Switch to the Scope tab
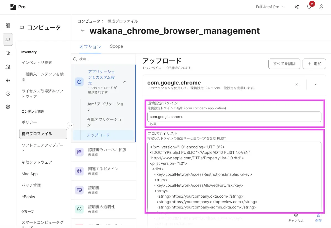Screen dimensions: 331x228 pos(116,46)
